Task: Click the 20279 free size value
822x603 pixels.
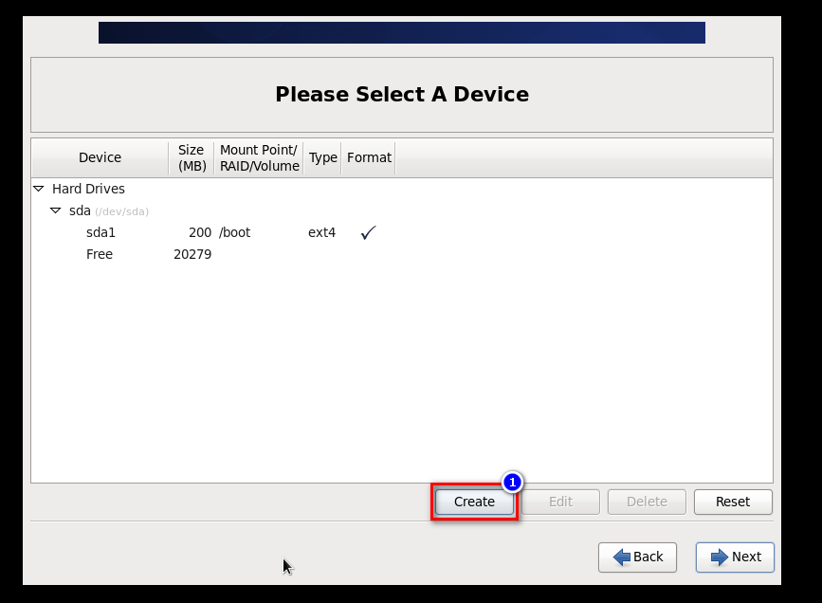Action: 192,254
